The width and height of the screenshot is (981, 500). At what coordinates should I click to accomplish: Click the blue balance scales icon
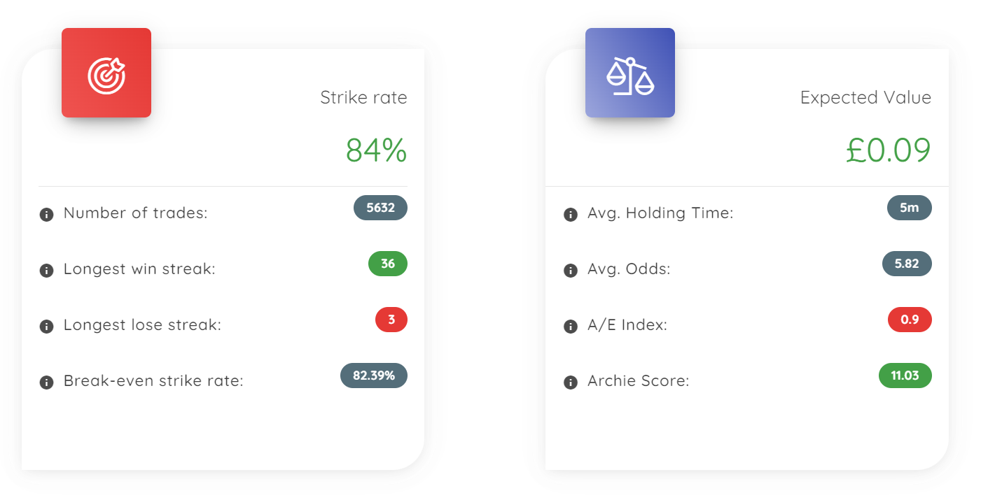pos(630,73)
